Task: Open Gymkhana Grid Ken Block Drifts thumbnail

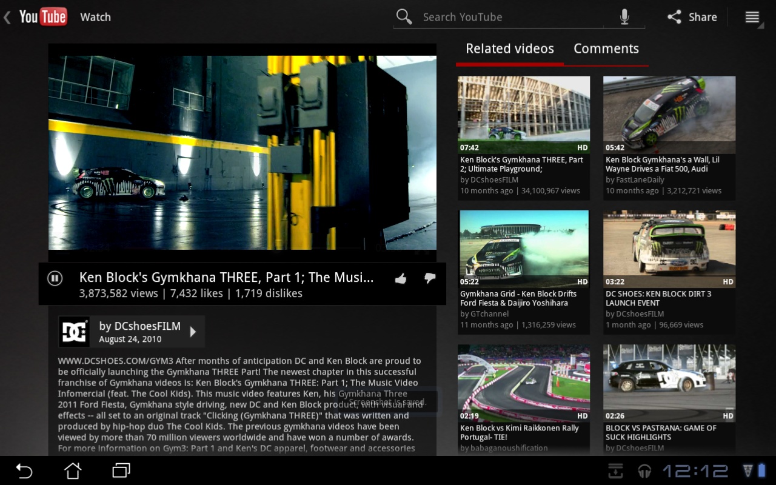Action: click(524, 249)
